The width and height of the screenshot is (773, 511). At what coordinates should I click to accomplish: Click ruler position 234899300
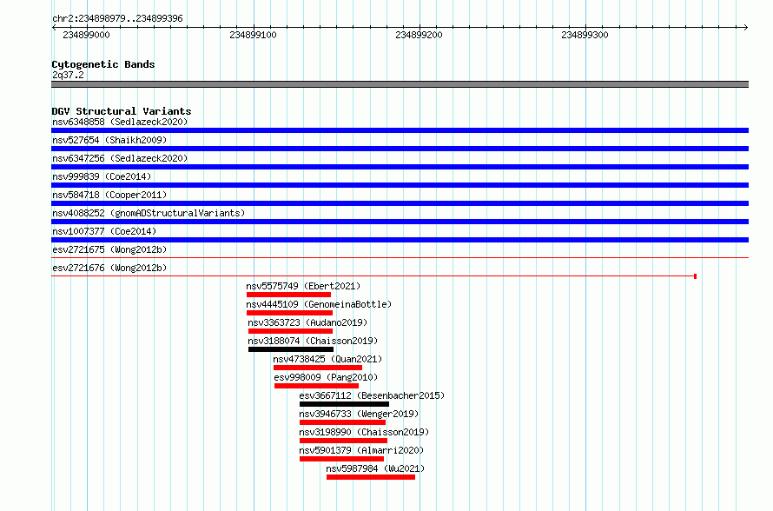tap(585, 35)
